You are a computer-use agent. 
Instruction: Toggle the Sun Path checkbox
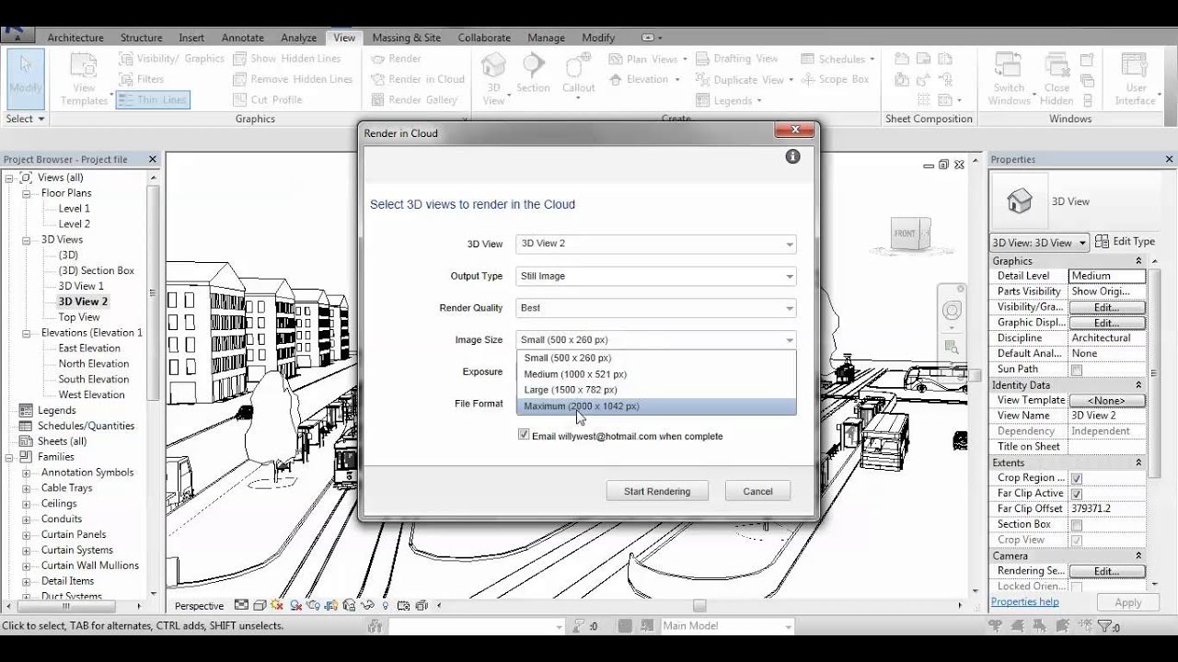point(1076,370)
